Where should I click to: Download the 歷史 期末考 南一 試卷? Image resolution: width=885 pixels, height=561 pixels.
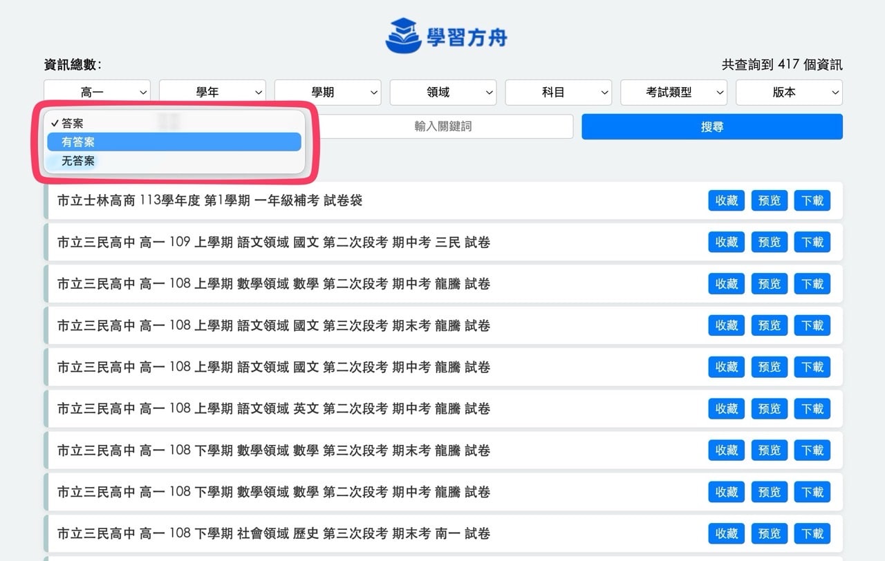812,533
